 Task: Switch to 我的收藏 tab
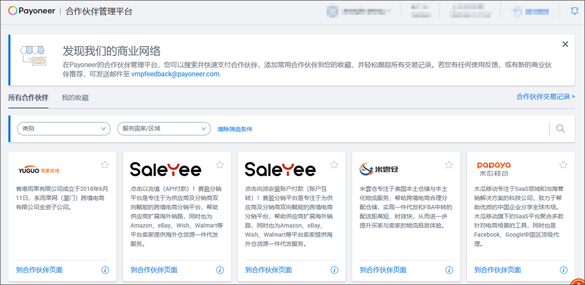click(75, 98)
